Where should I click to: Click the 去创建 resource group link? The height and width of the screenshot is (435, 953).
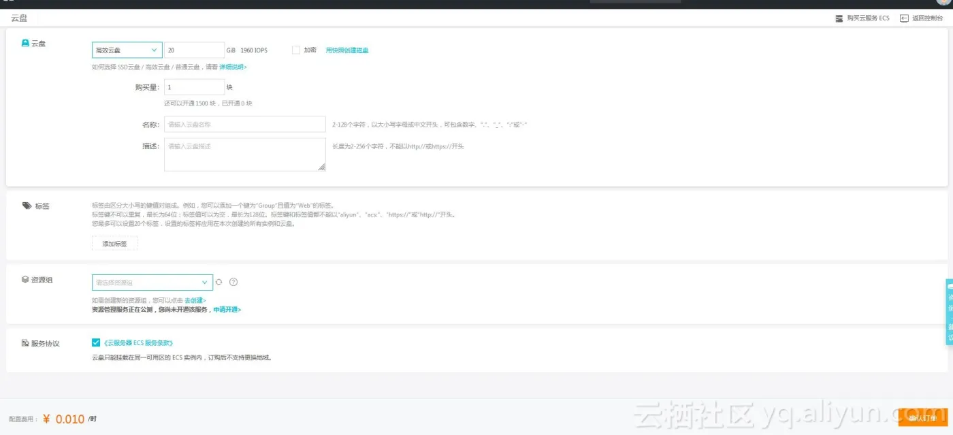pyautogui.click(x=195, y=300)
